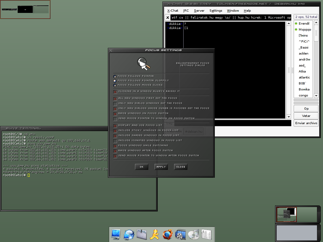
Task: Select user Erendil in user list
Action: point(303,23)
